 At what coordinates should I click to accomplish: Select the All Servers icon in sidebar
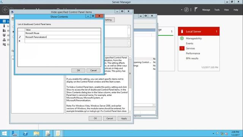click(4, 30)
